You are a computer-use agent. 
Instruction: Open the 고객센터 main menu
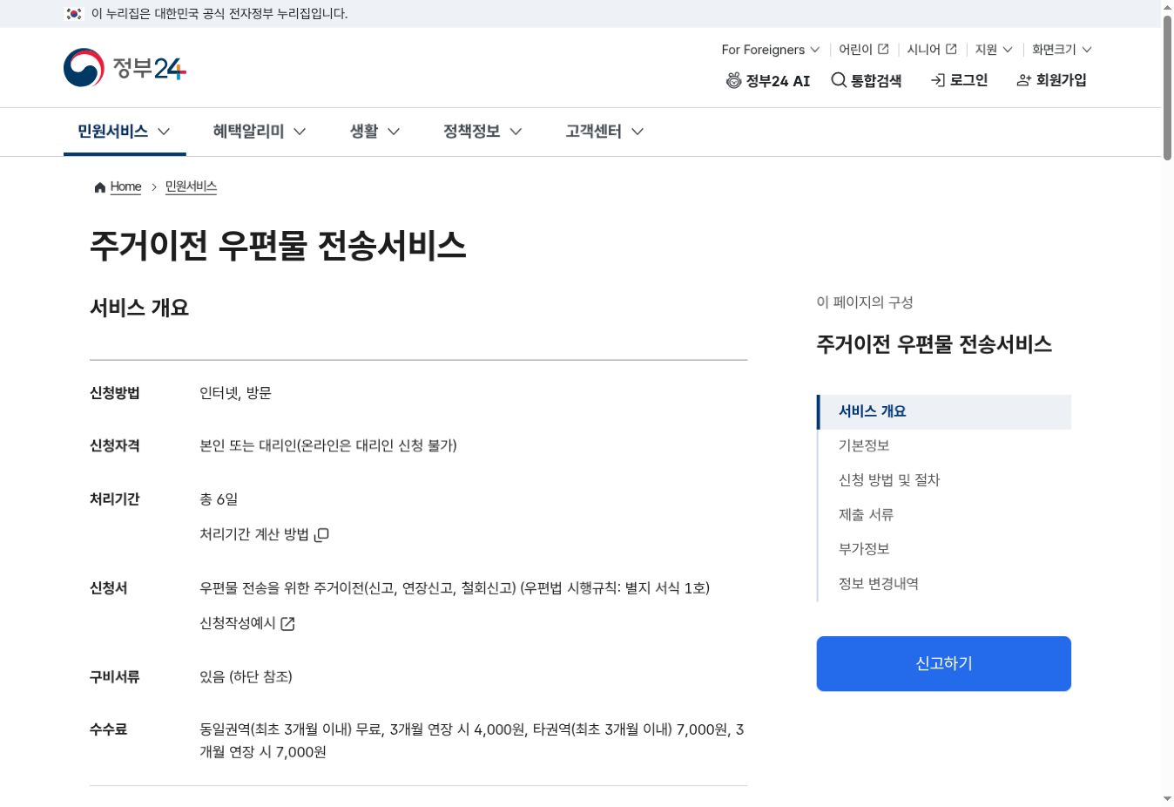pos(604,132)
